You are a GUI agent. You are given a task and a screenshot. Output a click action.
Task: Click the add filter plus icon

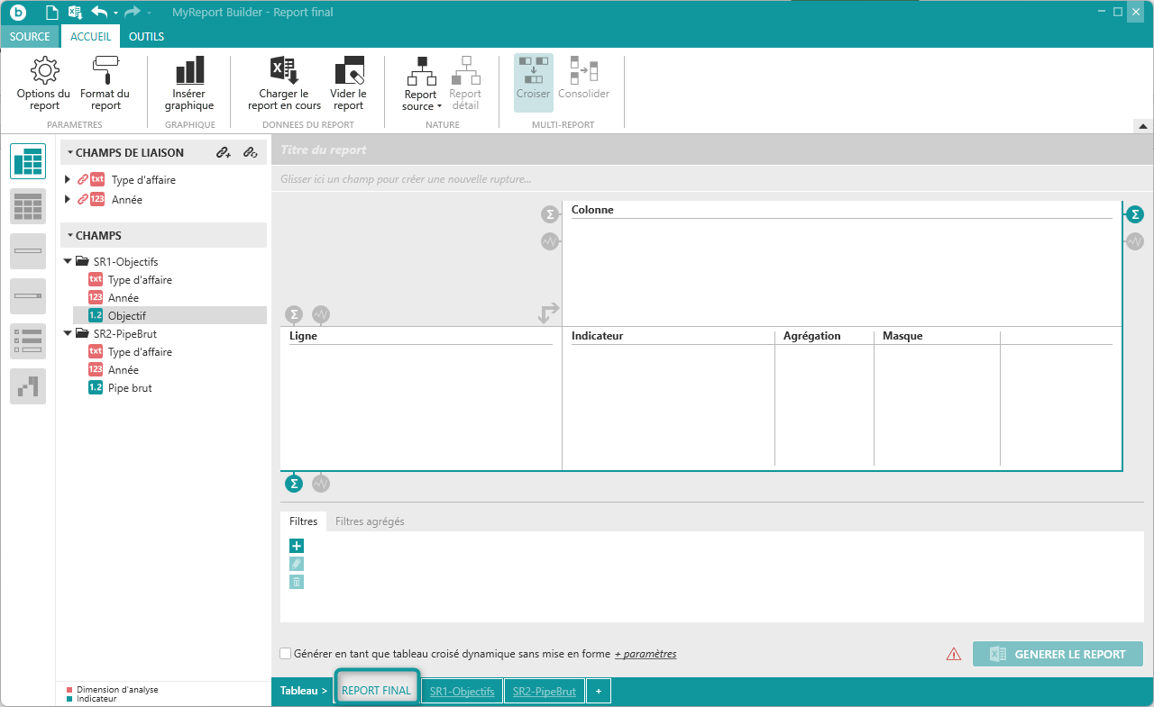point(297,546)
